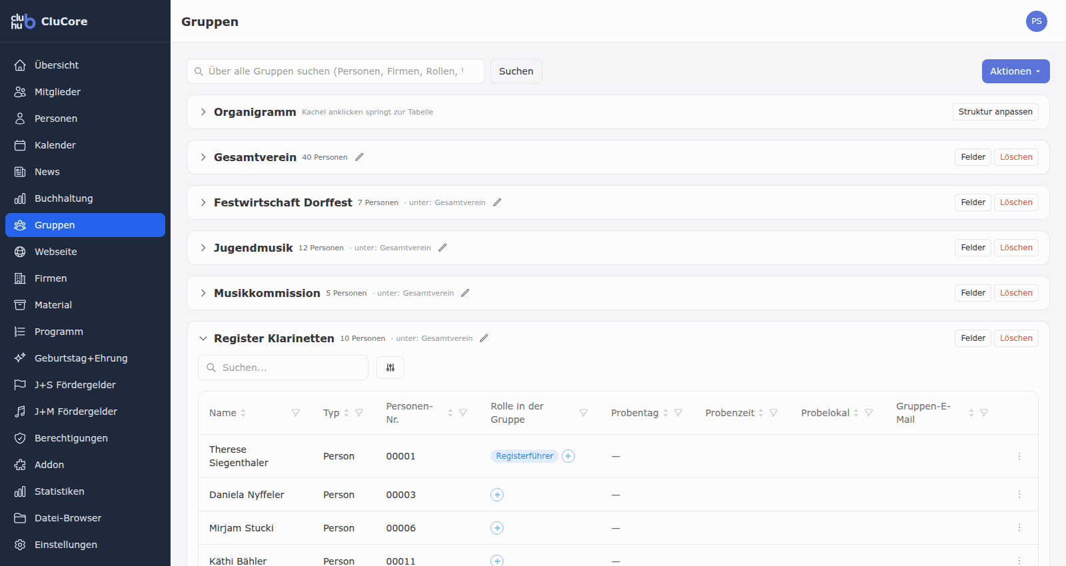Edit Festwirtschaft Dorffest via pencil icon
1066x566 pixels.
[497, 202]
